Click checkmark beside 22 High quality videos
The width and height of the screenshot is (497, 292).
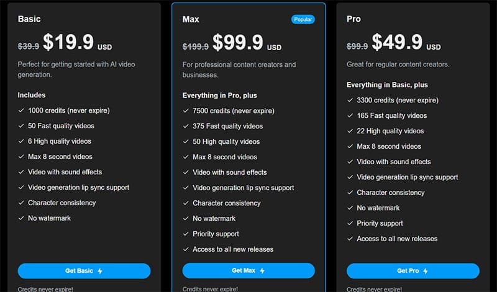click(x=349, y=131)
